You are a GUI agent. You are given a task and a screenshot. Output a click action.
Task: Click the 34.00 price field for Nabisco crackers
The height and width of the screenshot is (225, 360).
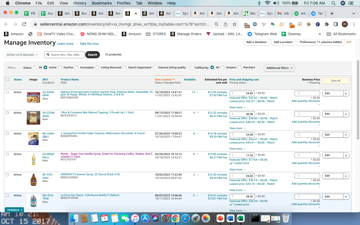coord(242,93)
